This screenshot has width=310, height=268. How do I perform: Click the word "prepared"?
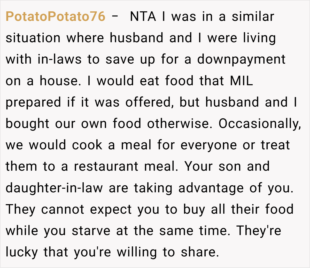[x=33, y=103]
